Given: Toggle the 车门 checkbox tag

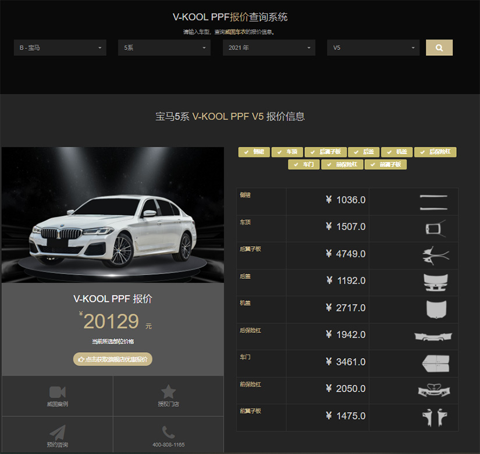Looking at the screenshot, I should coord(304,165).
